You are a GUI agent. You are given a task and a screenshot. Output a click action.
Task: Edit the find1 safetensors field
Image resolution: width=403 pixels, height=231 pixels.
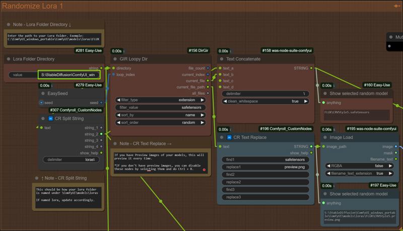(x=265, y=160)
